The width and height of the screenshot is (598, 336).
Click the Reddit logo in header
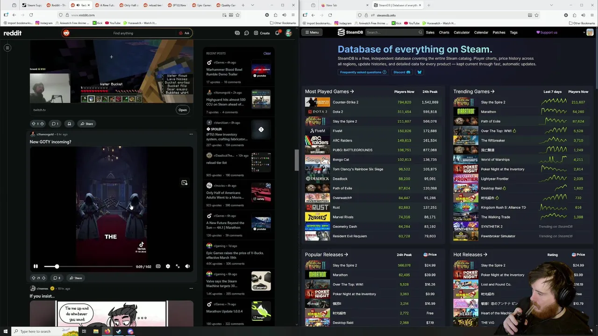pos(13,33)
